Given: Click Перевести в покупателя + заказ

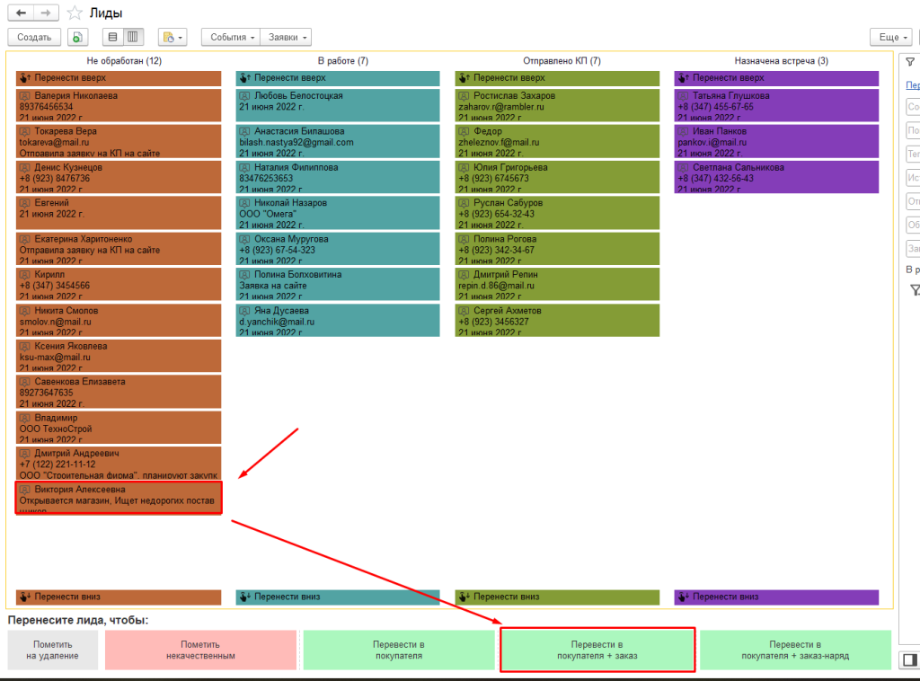Looking at the screenshot, I should coord(597,650).
